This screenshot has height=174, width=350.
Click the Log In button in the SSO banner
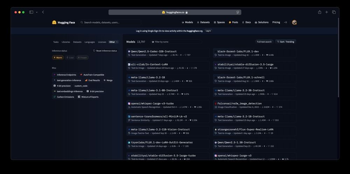208,31
